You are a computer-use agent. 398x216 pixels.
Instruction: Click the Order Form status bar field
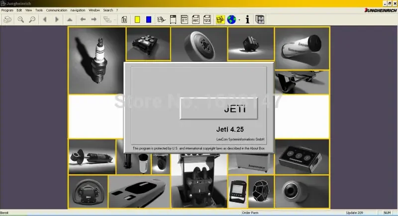pyautogui.click(x=250, y=213)
